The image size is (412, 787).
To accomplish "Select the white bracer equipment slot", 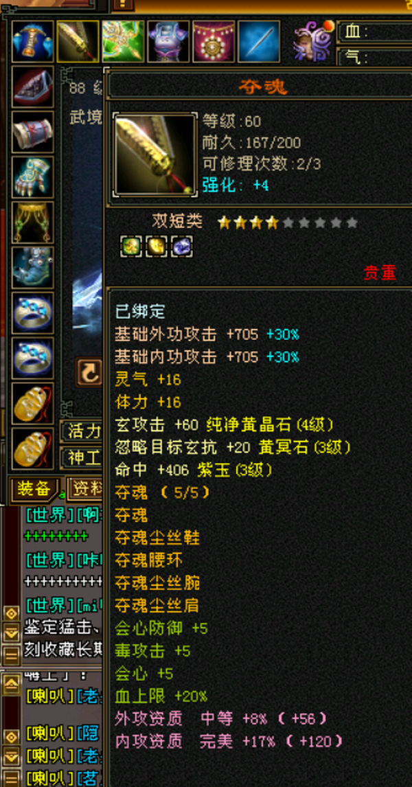I will point(33,132).
